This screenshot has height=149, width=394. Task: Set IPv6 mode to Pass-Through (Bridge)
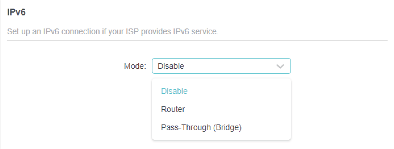pyautogui.click(x=201, y=127)
